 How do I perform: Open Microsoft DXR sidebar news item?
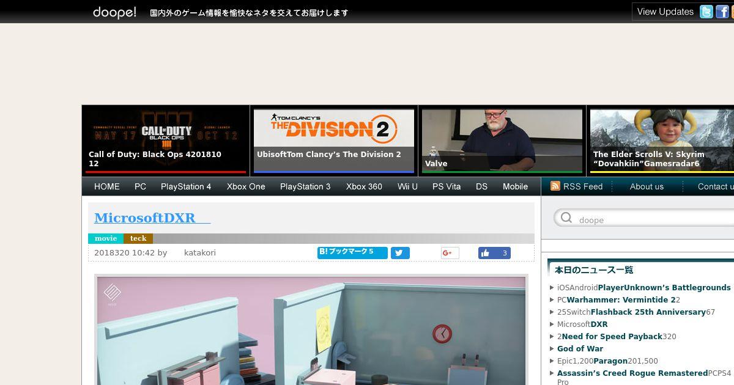[x=582, y=324]
